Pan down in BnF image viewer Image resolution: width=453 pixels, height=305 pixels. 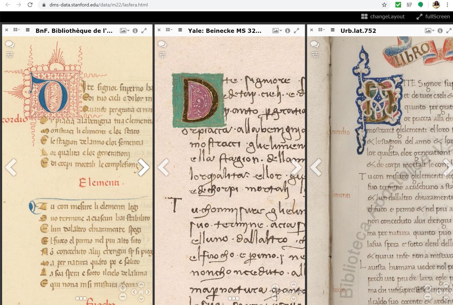[x=141, y=299]
